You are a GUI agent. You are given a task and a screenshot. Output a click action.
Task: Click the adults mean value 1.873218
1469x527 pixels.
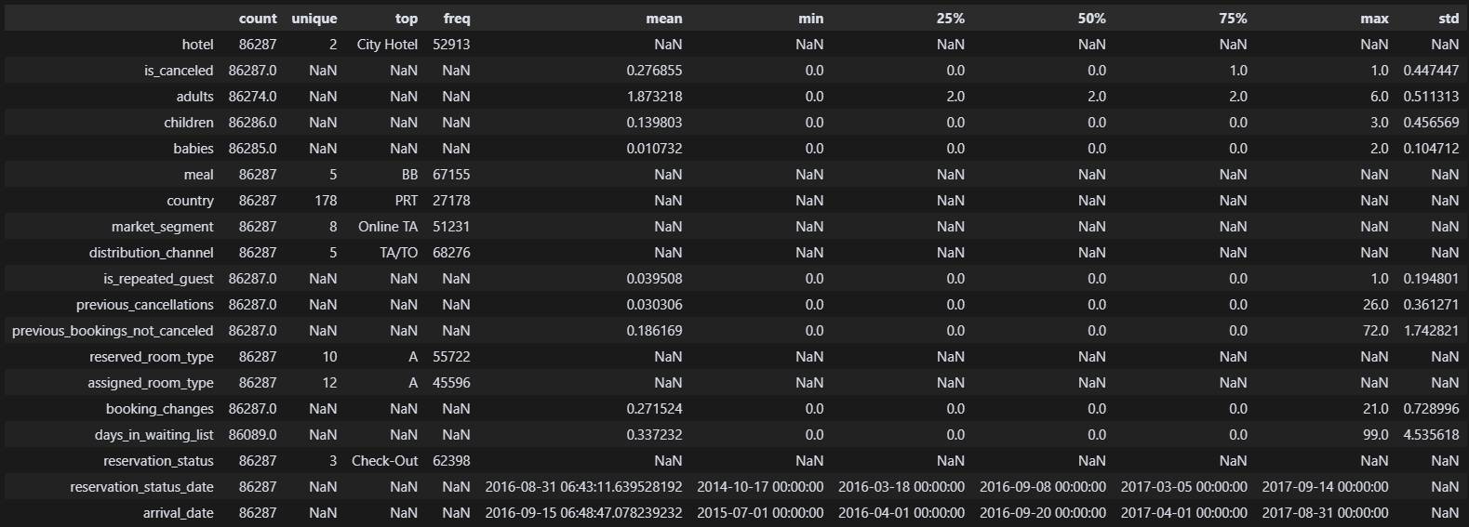coord(654,97)
